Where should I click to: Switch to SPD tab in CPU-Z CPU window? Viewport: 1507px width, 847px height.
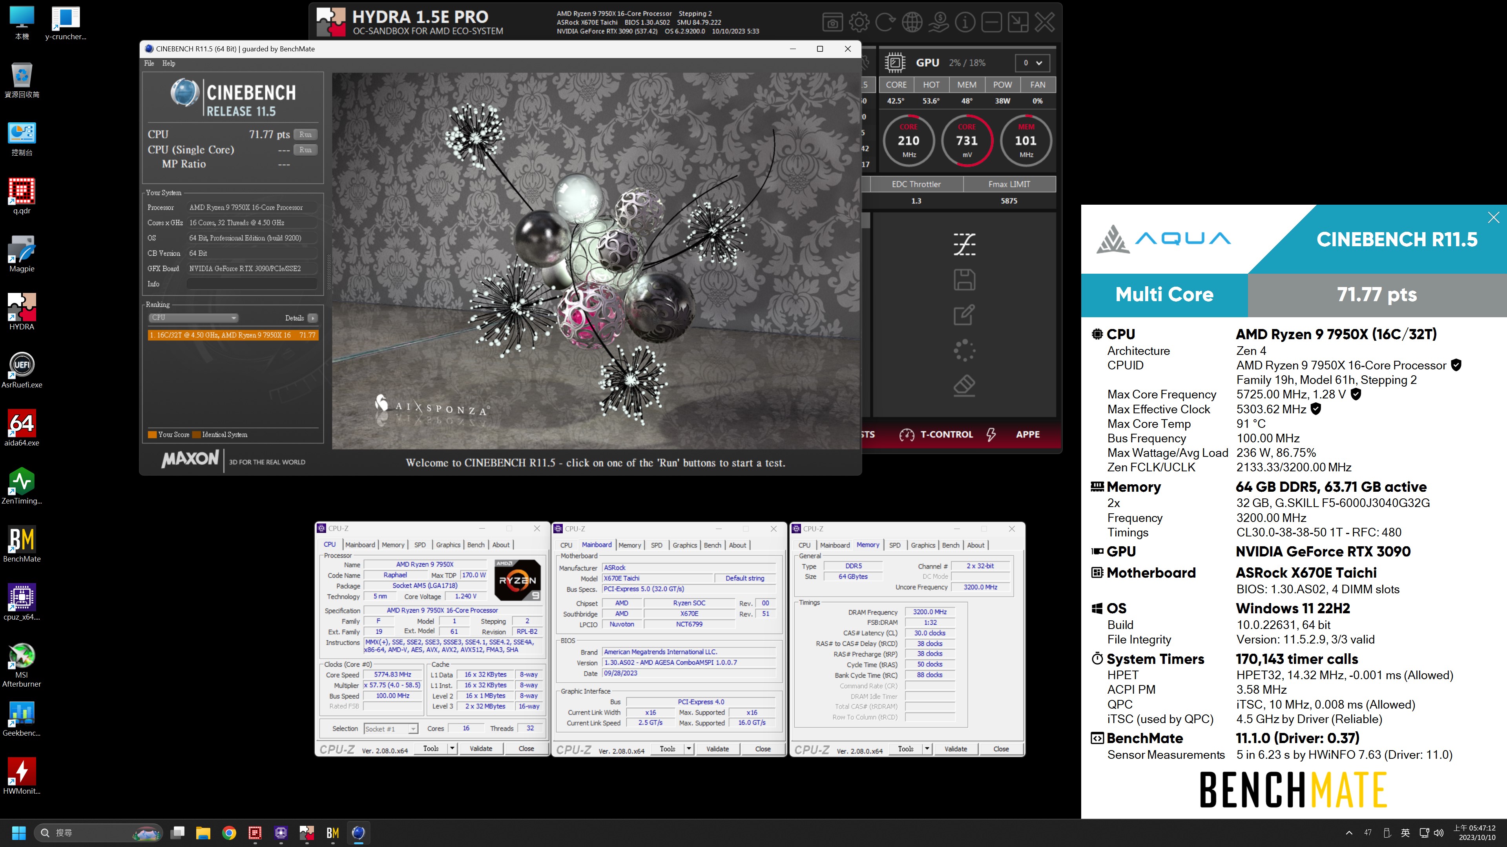[420, 545]
